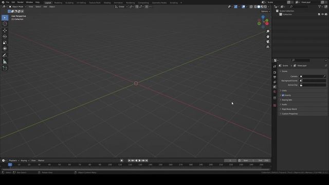The width and height of the screenshot is (329, 185).
Task: Open the World properties tab
Action: tap(275, 92)
